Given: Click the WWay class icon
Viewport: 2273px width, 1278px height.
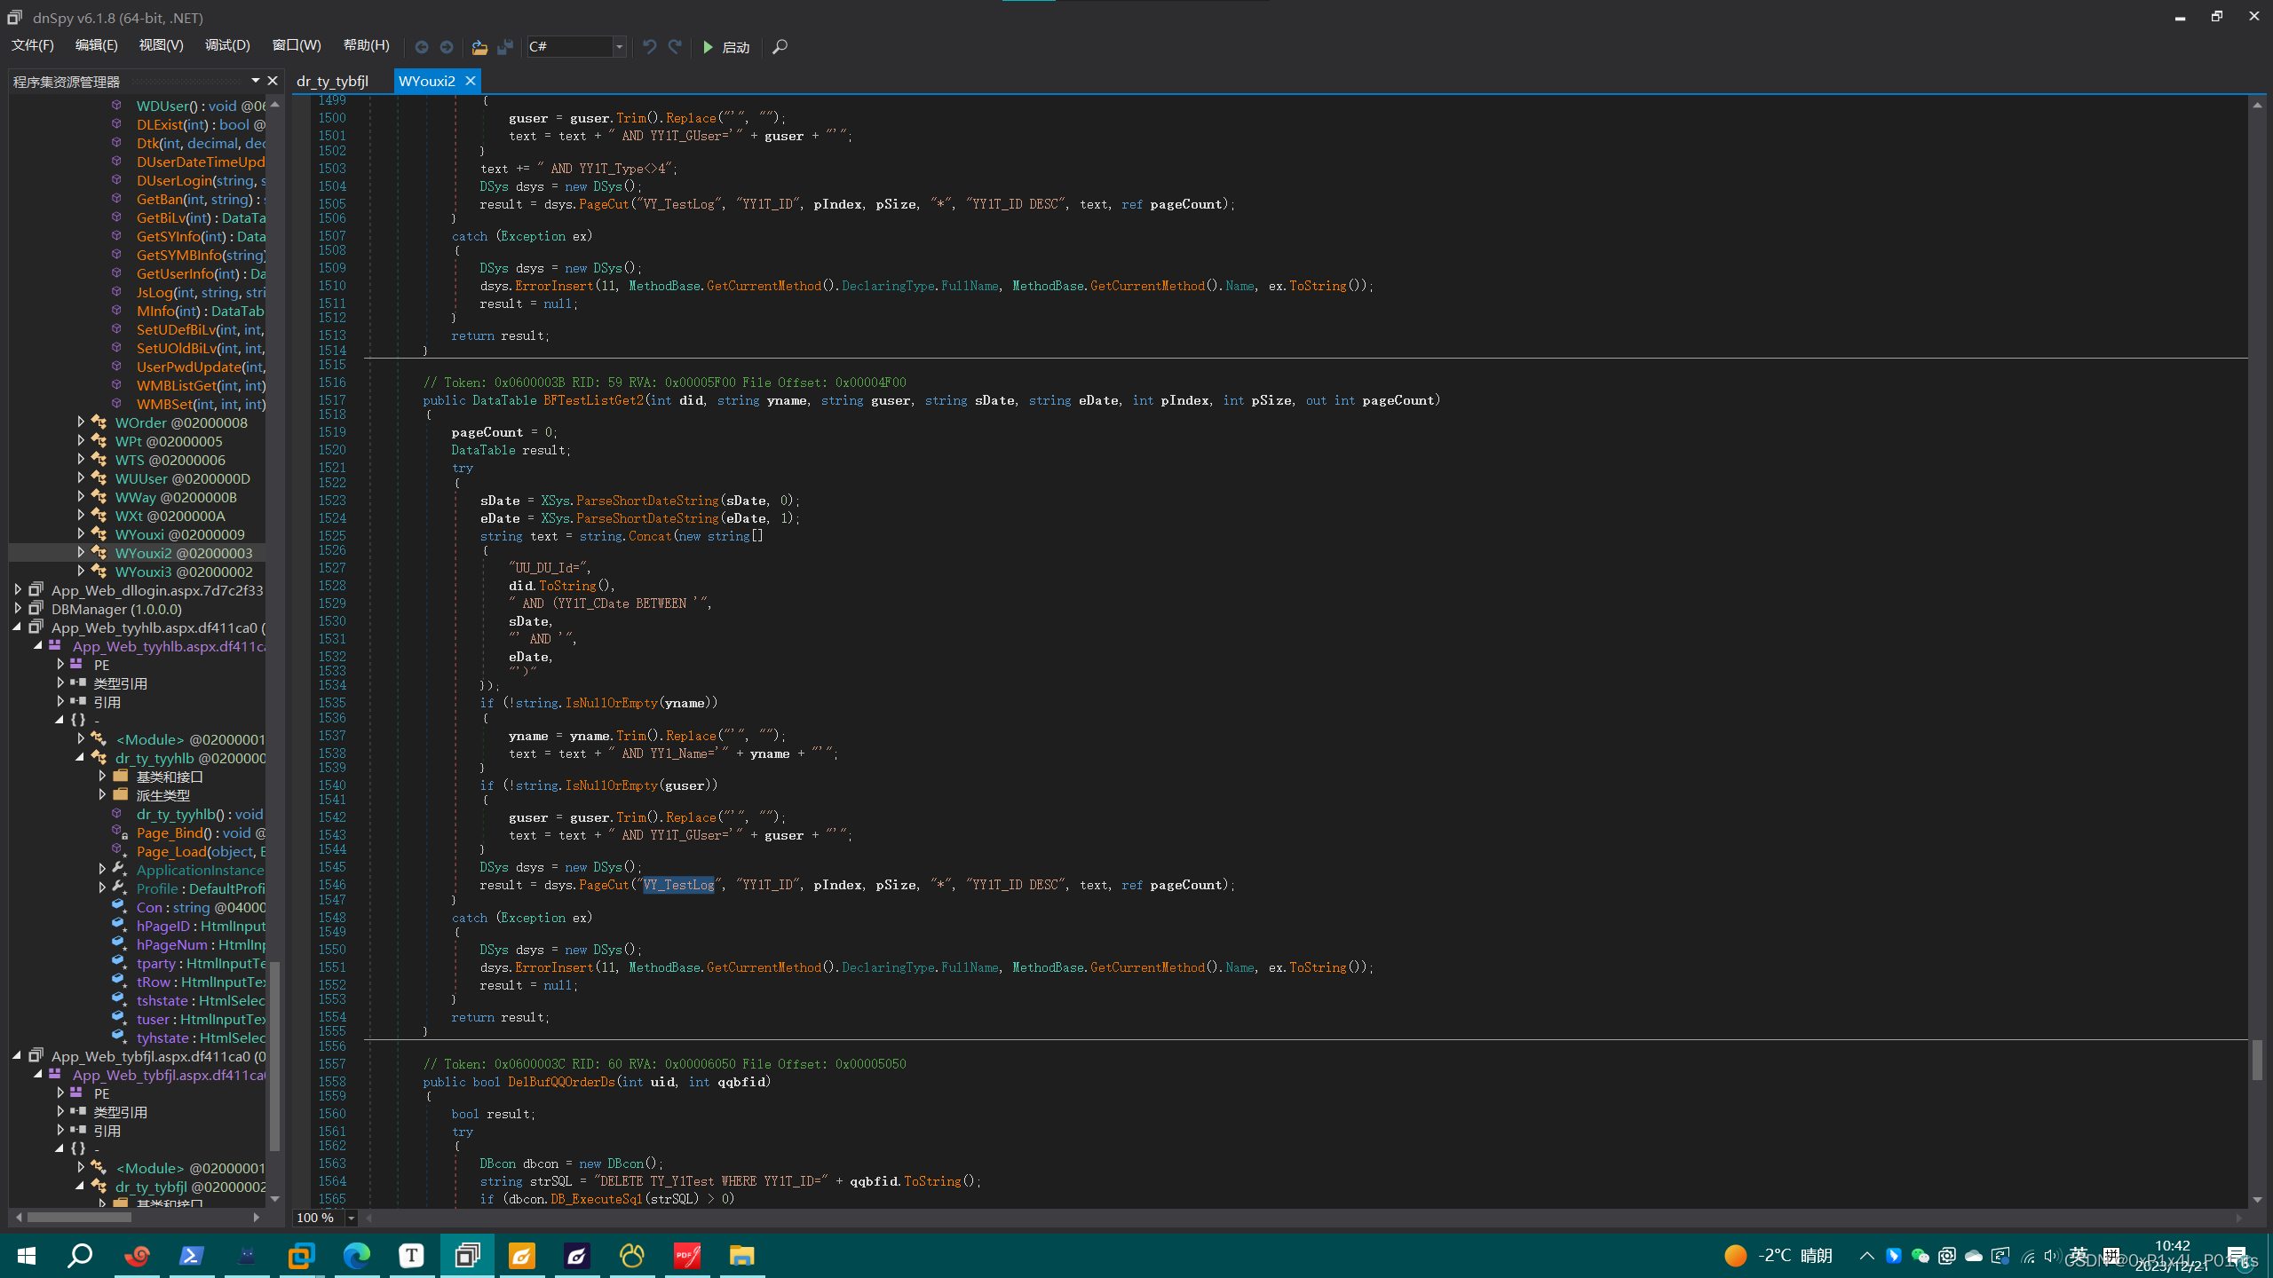Looking at the screenshot, I should pos(99,497).
